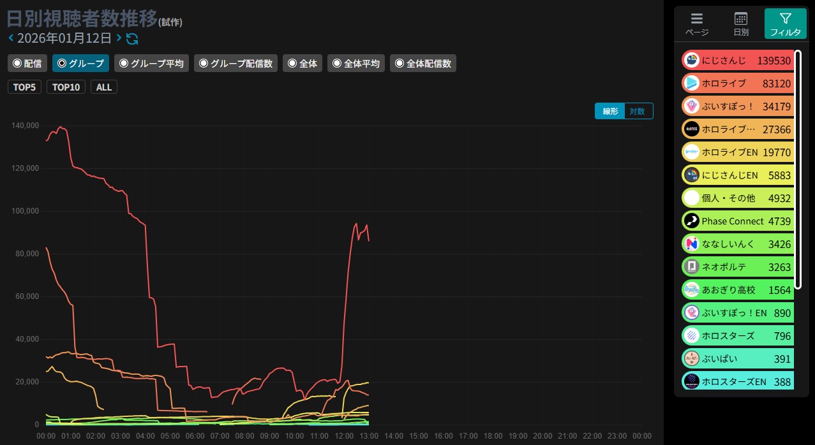Screen dimensions: 815x445
Task: Click the 140,000 y-axis label
Action: click(25, 126)
